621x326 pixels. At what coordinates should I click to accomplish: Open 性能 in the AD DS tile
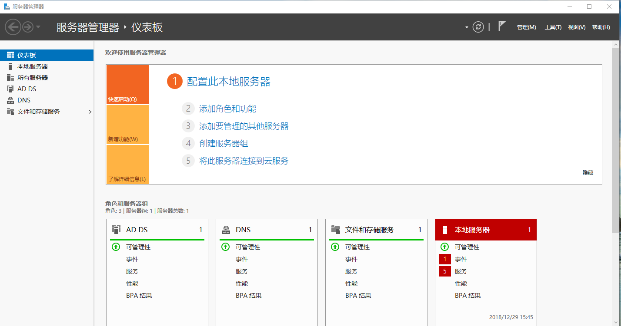click(132, 283)
